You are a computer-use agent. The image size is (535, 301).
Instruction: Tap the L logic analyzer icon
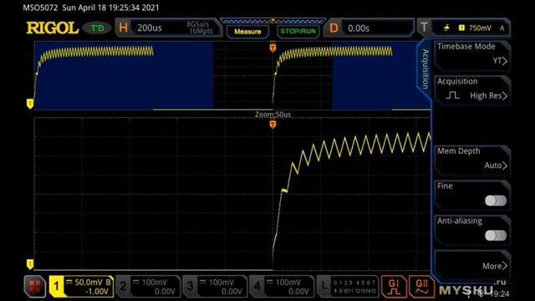[324, 286]
